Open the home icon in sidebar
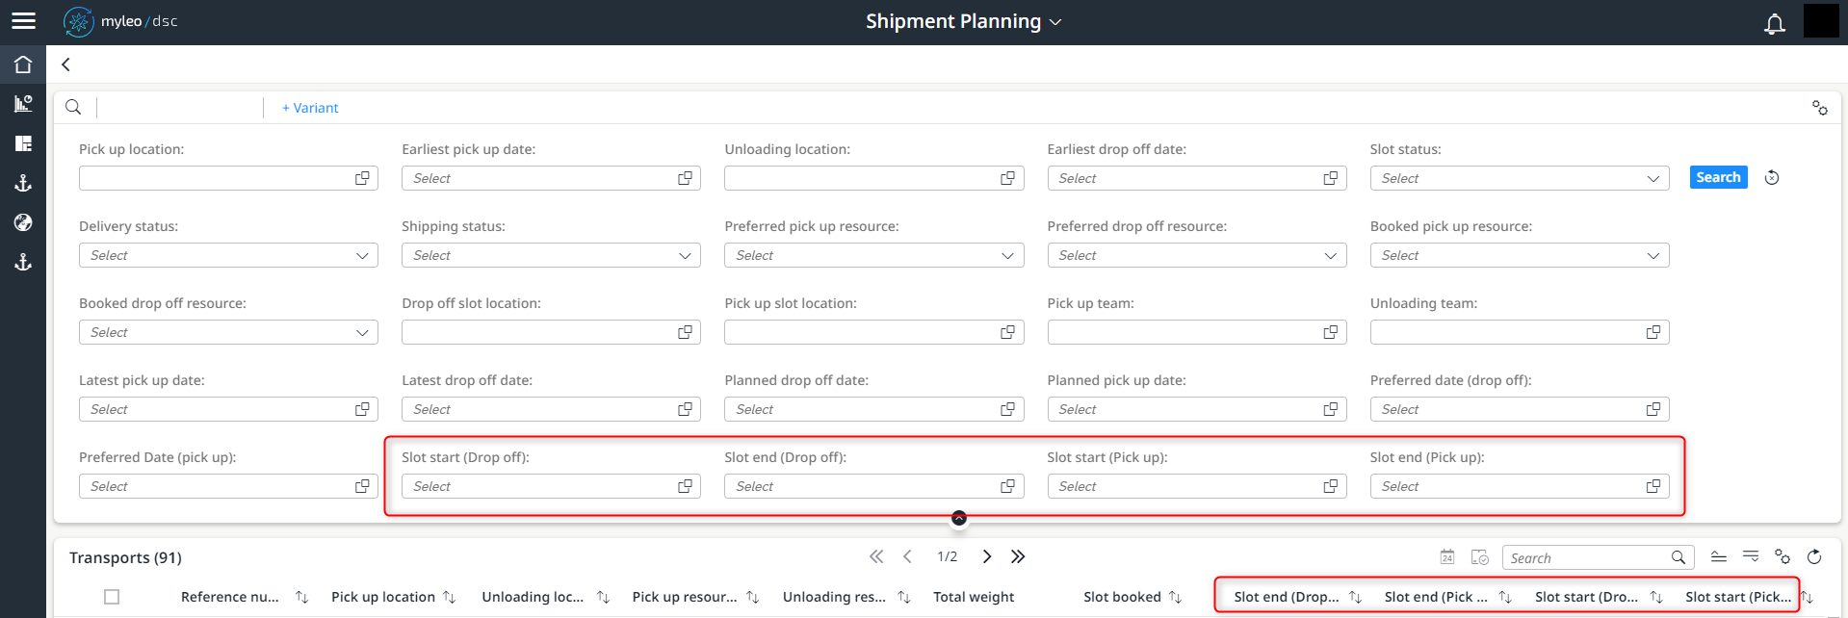 pyautogui.click(x=23, y=64)
